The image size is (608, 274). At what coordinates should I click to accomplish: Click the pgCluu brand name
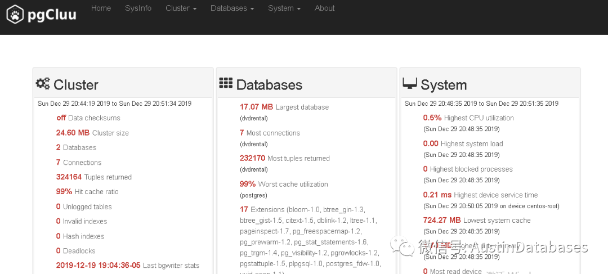pyautogui.click(x=52, y=15)
